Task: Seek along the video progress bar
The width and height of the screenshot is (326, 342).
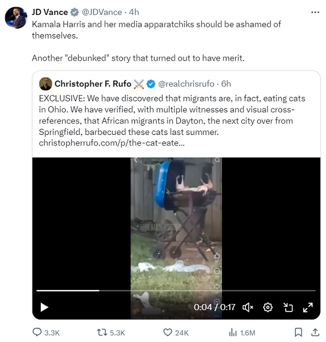Action: point(176,291)
